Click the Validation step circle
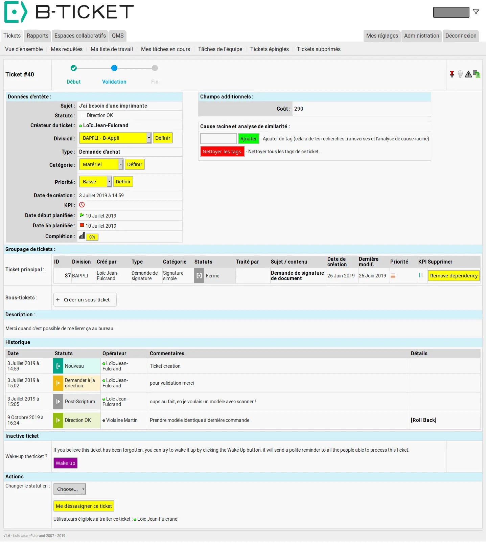The image size is (486, 543). tap(114, 68)
